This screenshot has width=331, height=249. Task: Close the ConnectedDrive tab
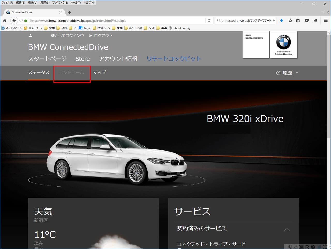(61, 12)
